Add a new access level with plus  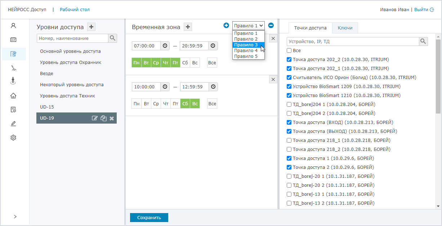[x=91, y=27]
